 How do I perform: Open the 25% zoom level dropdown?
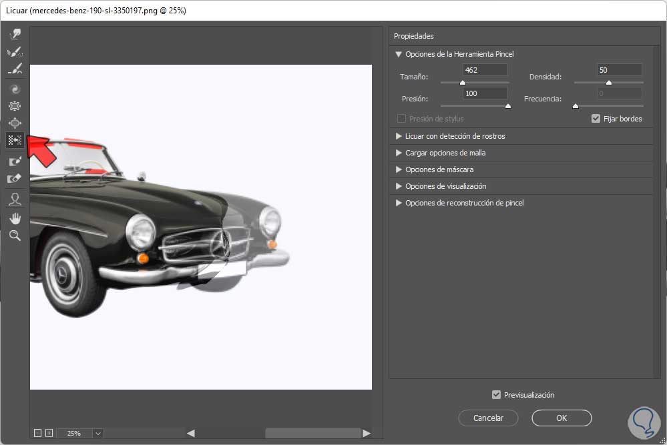(x=97, y=433)
